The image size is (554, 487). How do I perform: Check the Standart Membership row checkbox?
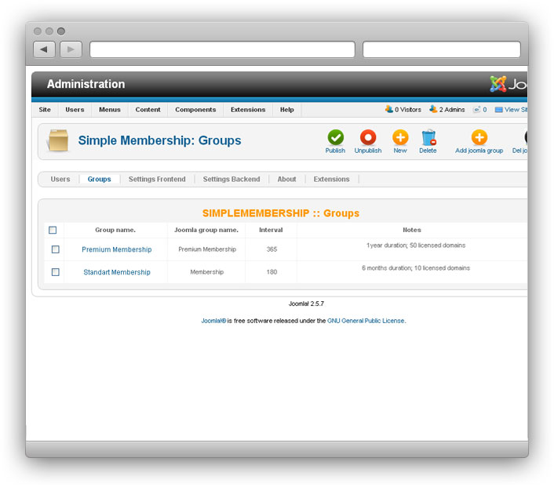pos(56,272)
